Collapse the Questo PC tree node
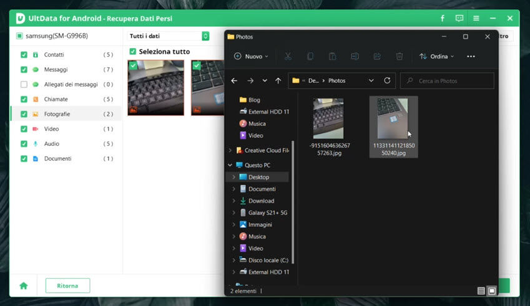The height and width of the screenshot is (306, 530). 230,165
